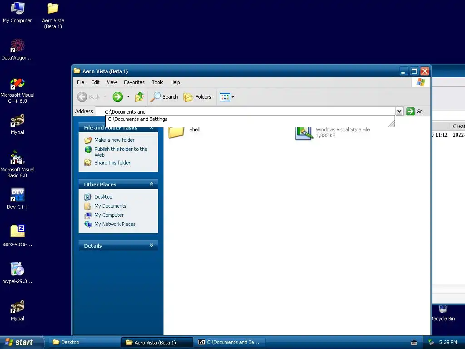Click Publish this folder to the Web

pyautogui.click(x=121, y=152)
